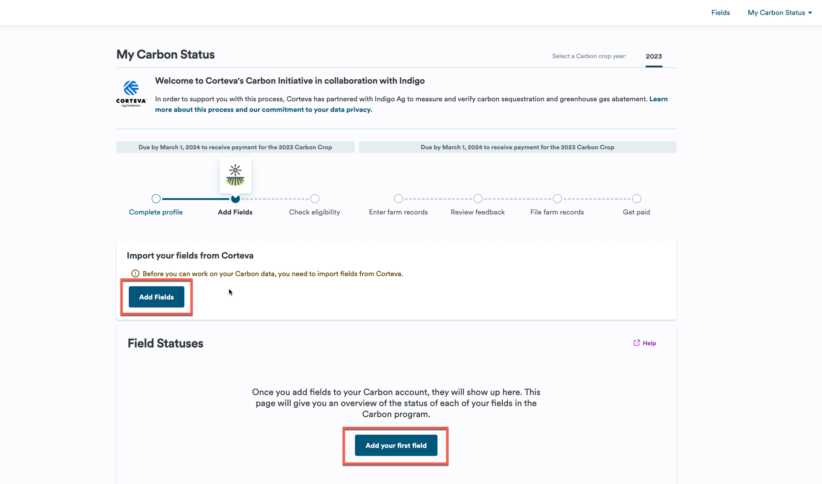Select the field sunrise icon above the progress bar
Viewport: 822px width, 484px height.
[x=235, y=175]
